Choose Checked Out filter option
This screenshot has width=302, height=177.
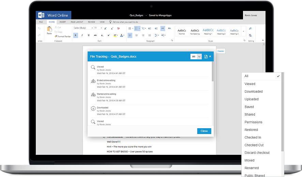(x=254, y=145)
